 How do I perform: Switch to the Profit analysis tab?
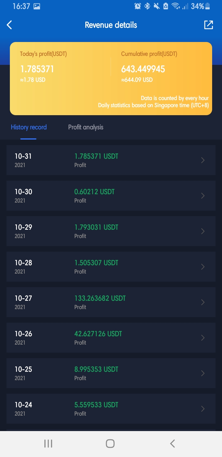[86, 127]
